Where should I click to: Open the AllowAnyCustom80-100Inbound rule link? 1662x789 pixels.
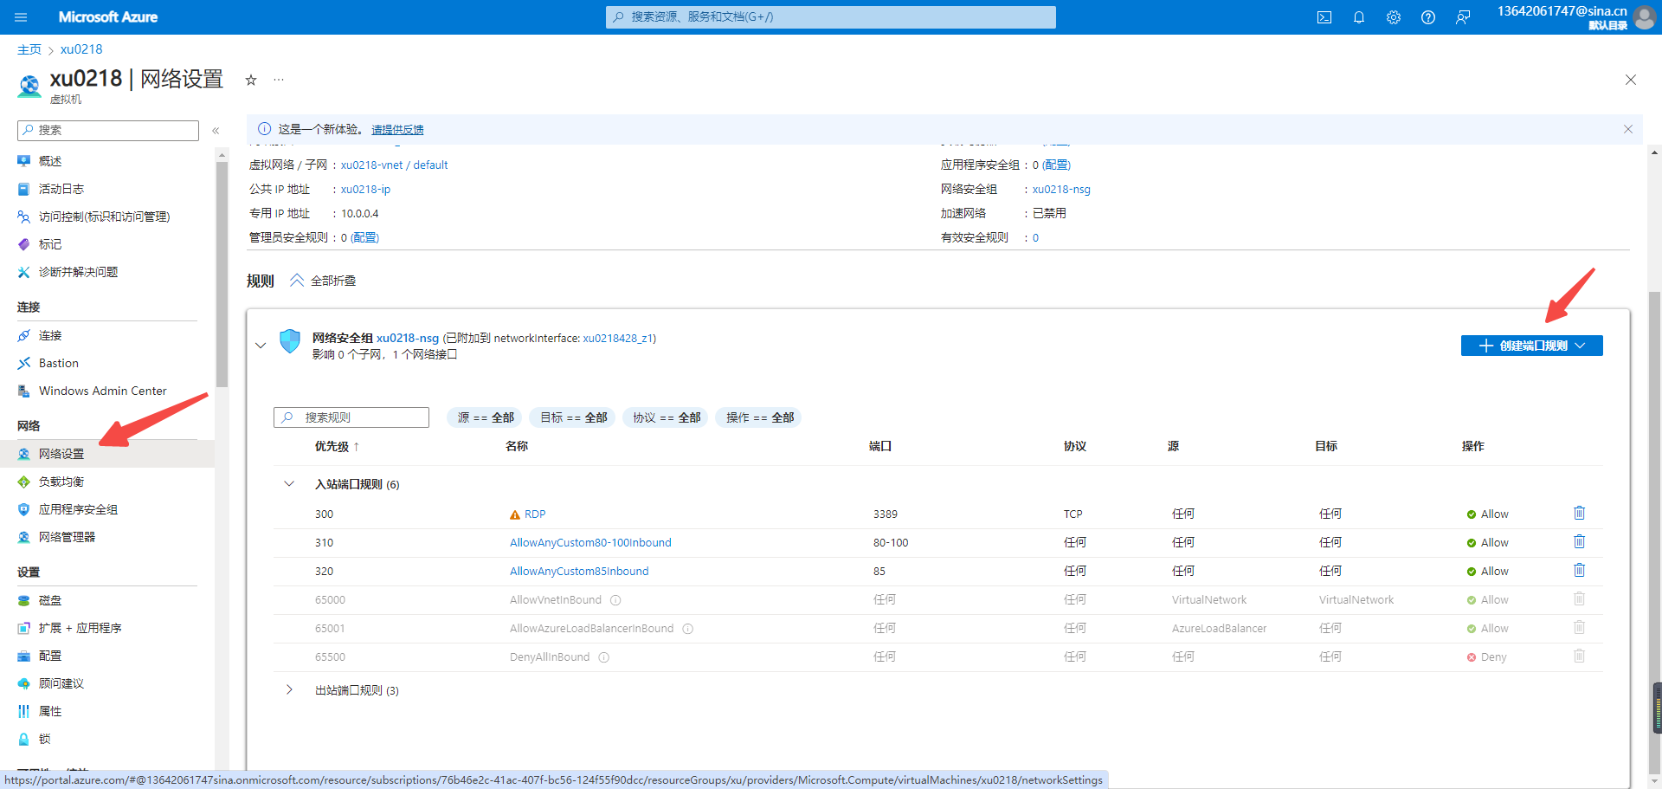(590, 543)
